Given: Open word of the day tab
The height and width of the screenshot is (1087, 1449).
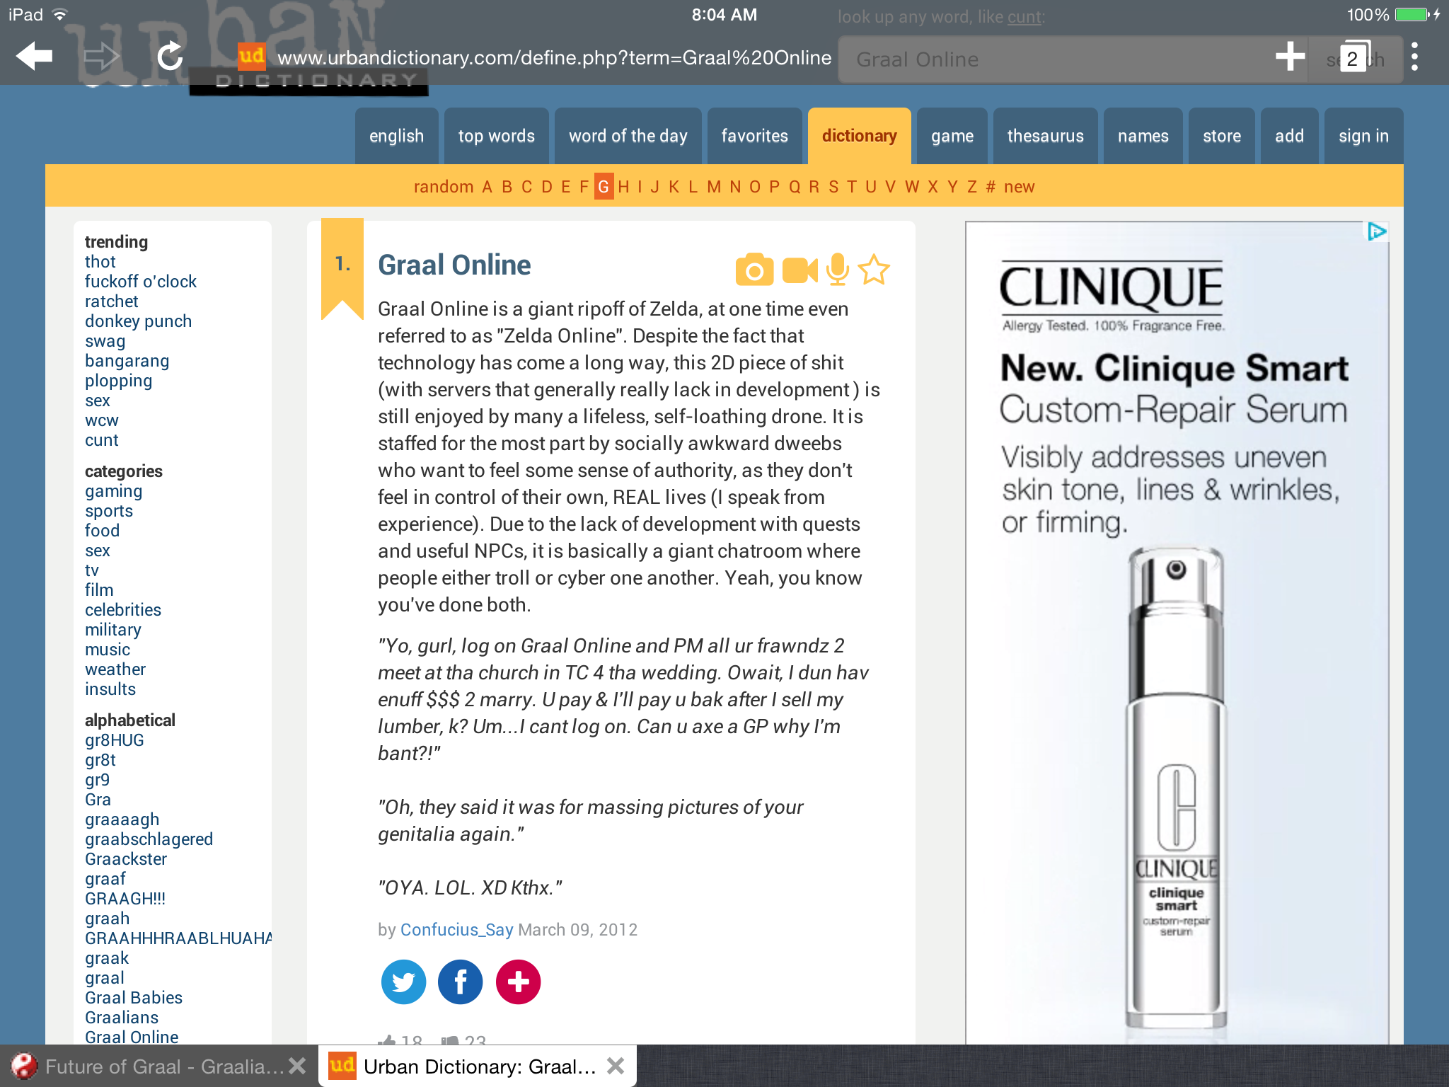Looking at the screenshot, I should coord(628,136).
